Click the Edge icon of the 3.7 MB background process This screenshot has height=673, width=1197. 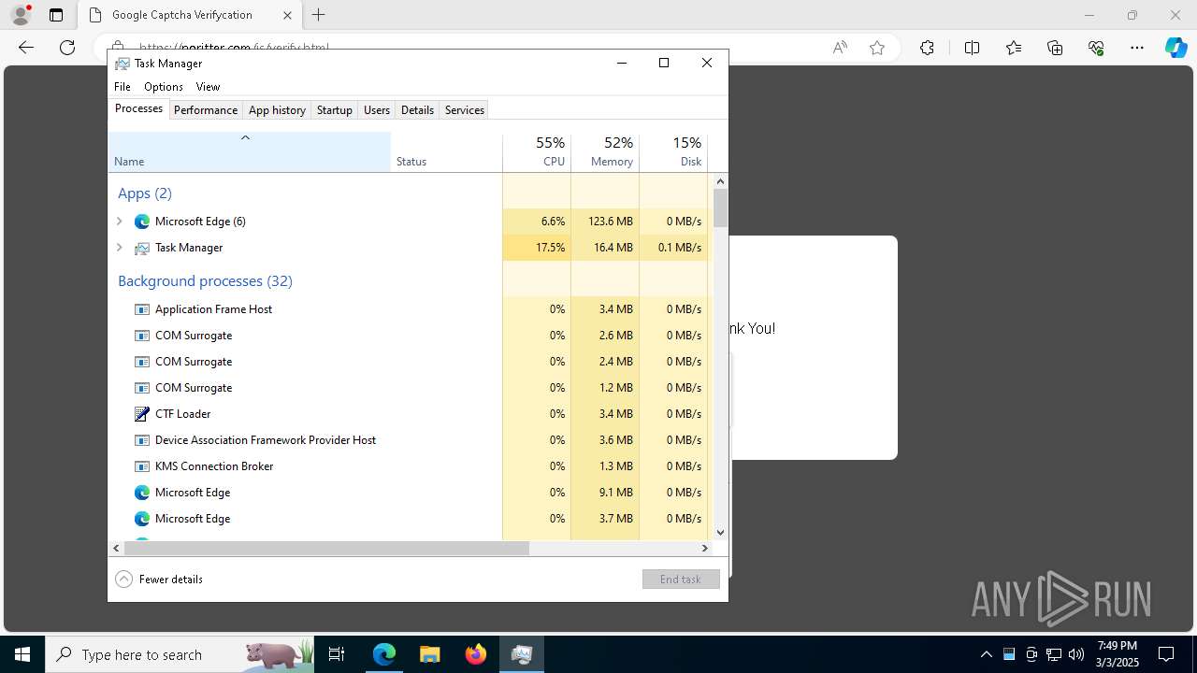coord(142,519)
